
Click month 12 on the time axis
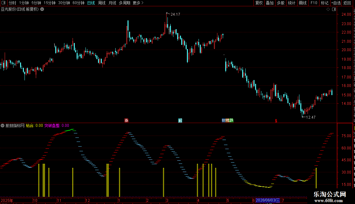tap(88, 200)
